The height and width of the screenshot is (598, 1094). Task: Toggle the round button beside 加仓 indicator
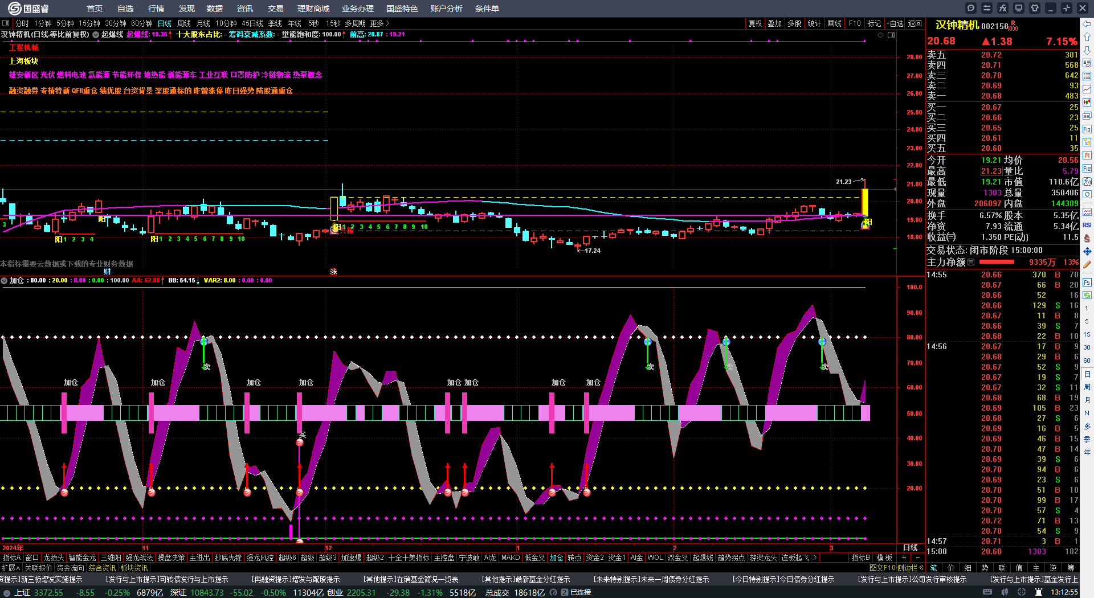click(4, 281)
